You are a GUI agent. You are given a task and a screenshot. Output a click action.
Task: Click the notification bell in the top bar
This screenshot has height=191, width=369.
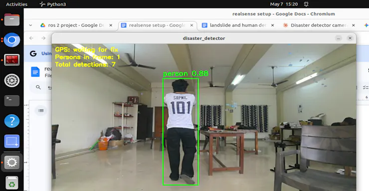pos(306,4)
